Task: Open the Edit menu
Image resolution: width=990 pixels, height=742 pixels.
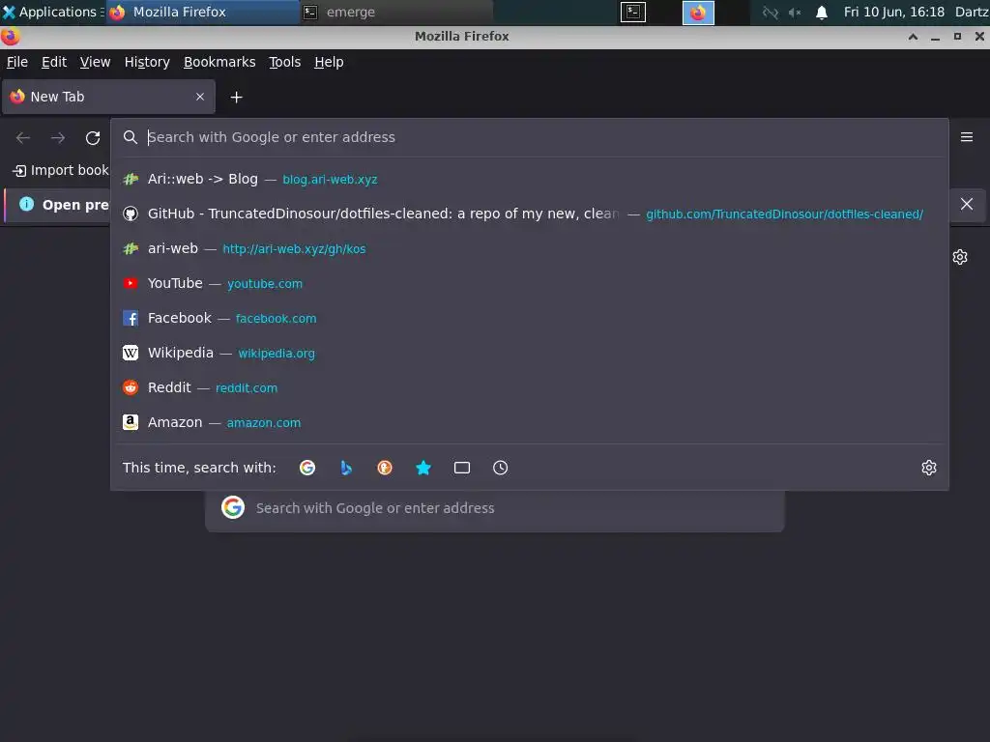Action: click(54, 62)
